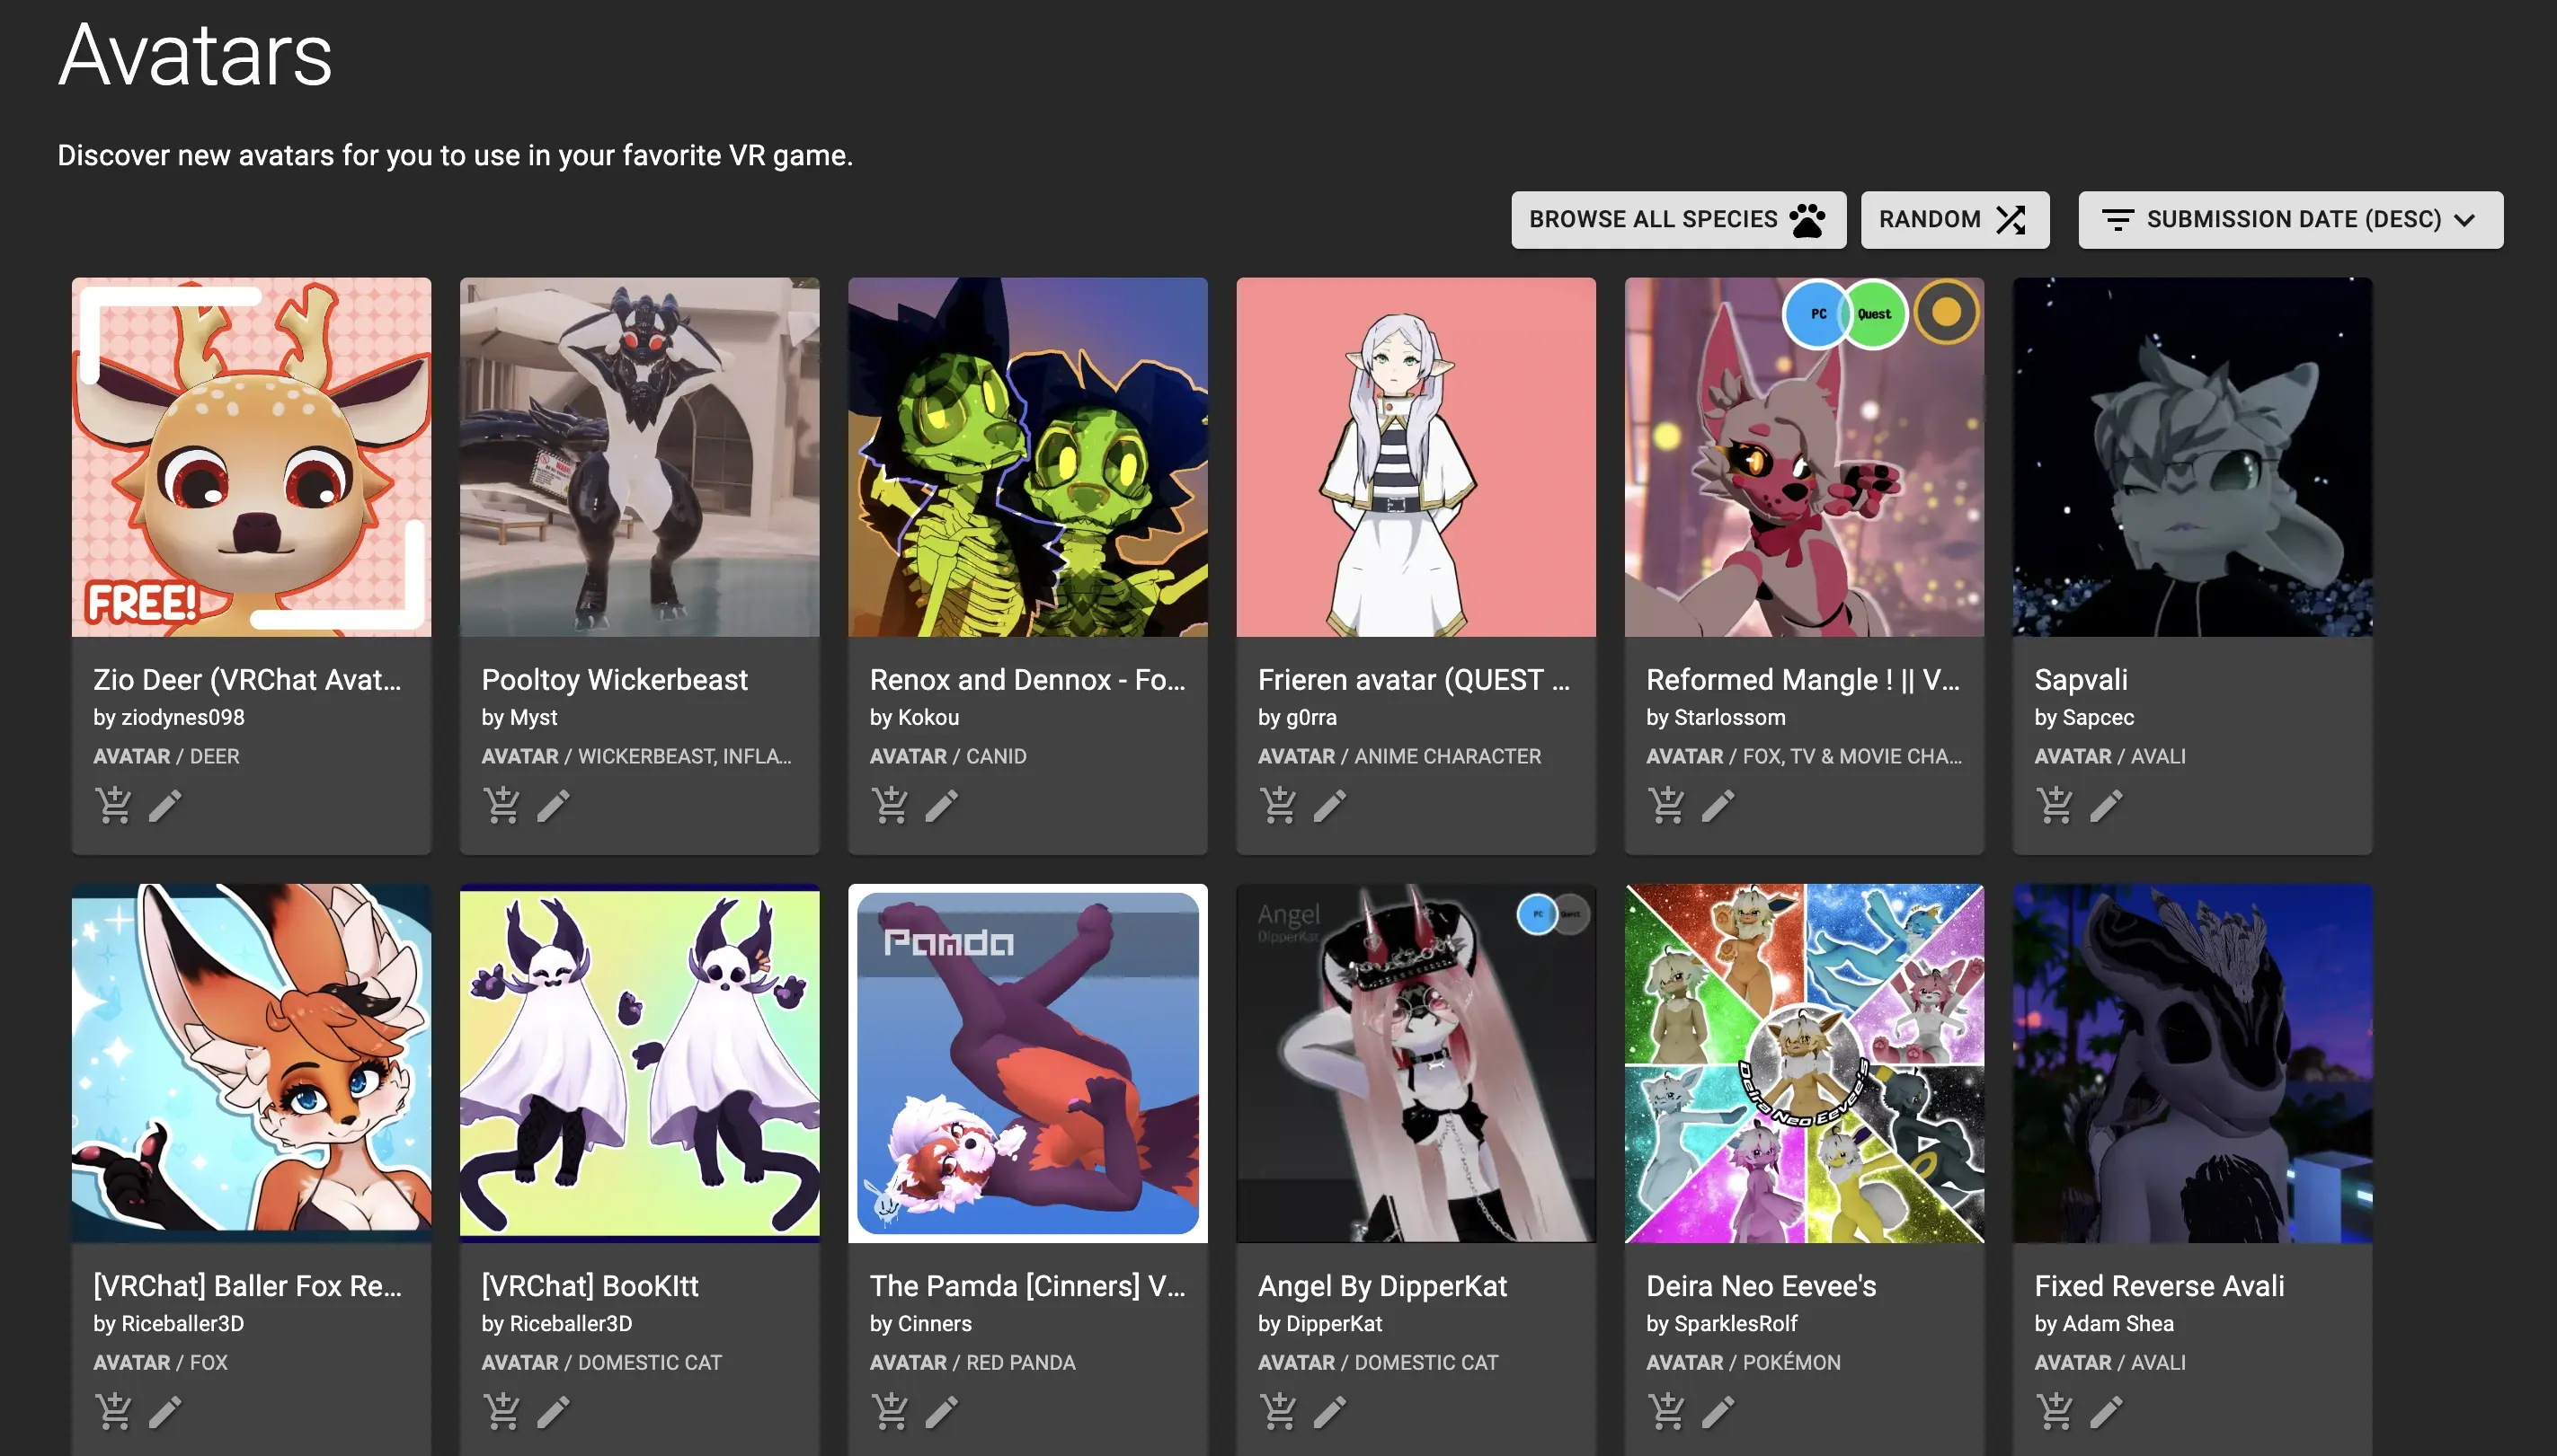Screen dimensions: 2557x1456
Task: Open the Fixed Reverse Avali thumbnail
Action: pos(2192,1063)
